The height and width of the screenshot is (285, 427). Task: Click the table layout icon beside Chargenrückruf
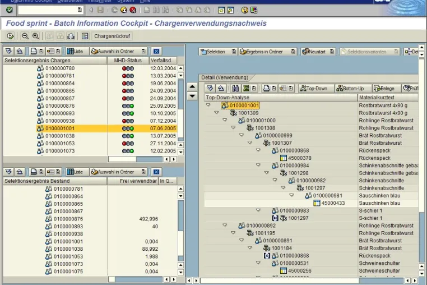point(85,36)
